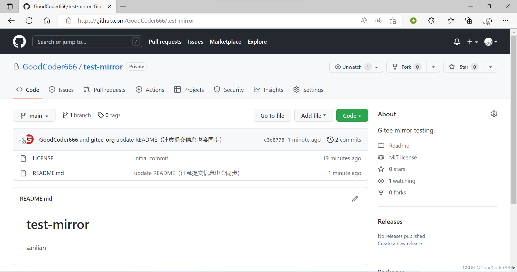Open Read aloud icon in address bar
The image size is (517, 272).
click(364, 21)
